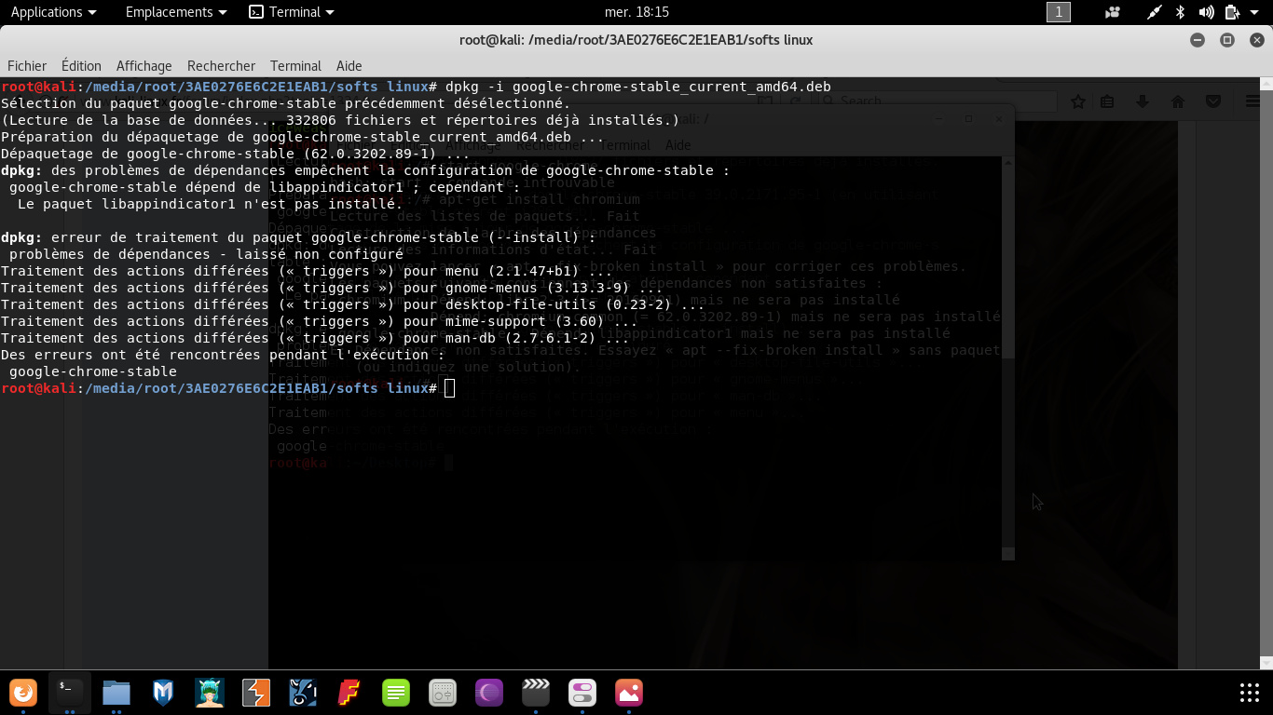This screenshot has height=715, width=1273.
Task: Open the grey radio-style dock icon
Action: (x=443, y=693)
